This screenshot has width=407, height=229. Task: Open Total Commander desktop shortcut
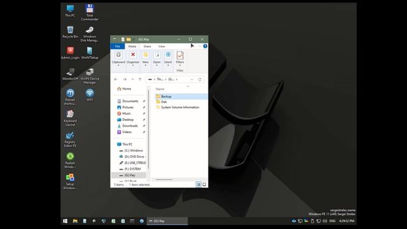90,13
